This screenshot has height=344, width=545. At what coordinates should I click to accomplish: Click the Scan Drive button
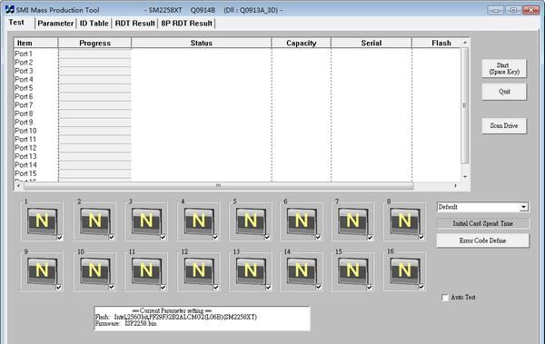point(504,126)
